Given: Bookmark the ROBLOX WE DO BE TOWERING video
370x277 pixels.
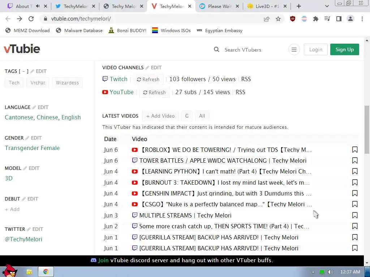Looking at the screenshot, I should (x=355, y=150).
